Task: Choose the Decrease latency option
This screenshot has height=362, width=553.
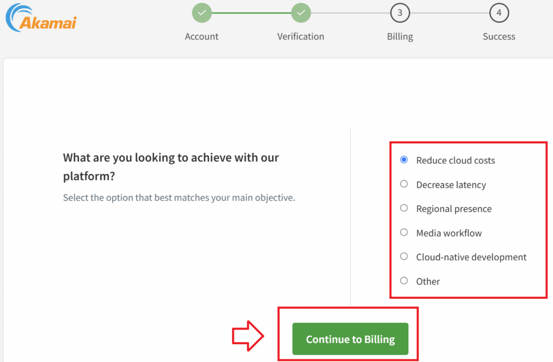Action: [x=404, y=184]
